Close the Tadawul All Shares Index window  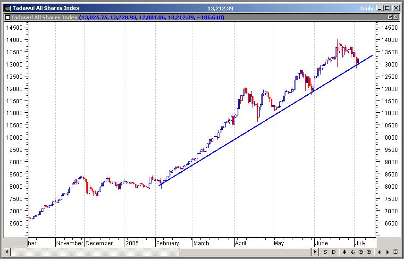396,8
